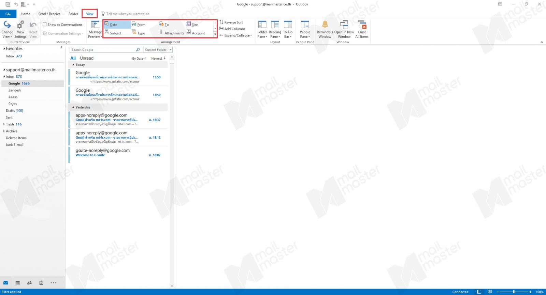Click zoom out minus button
Screen dimensions: 546x295
click(x=498, y=292)
